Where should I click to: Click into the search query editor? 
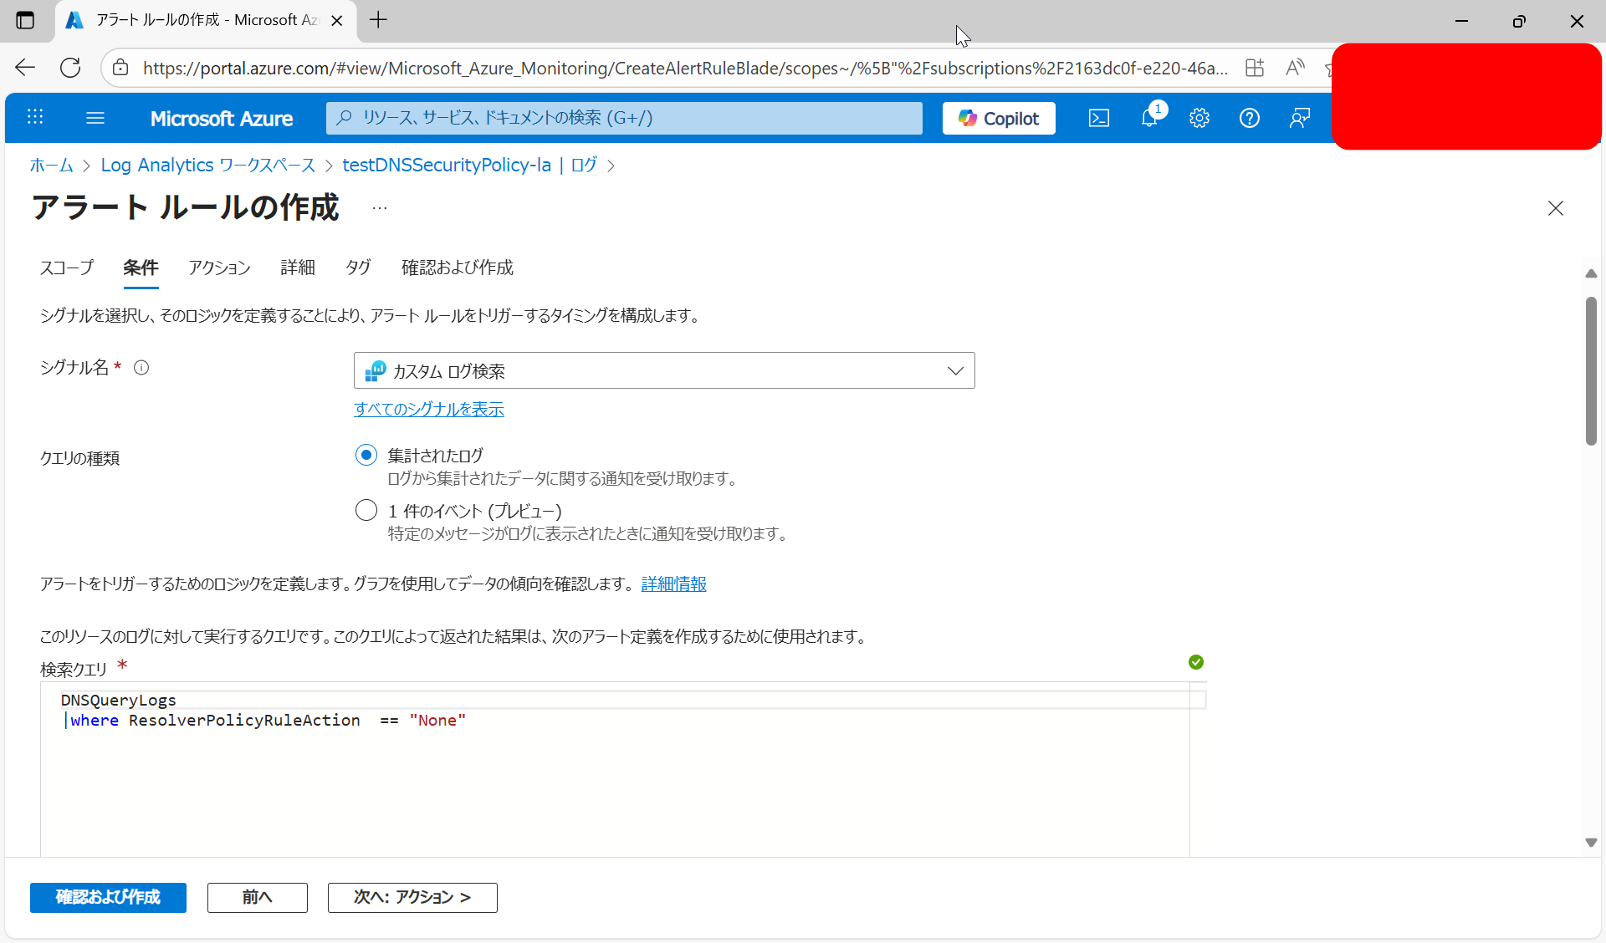619,777
